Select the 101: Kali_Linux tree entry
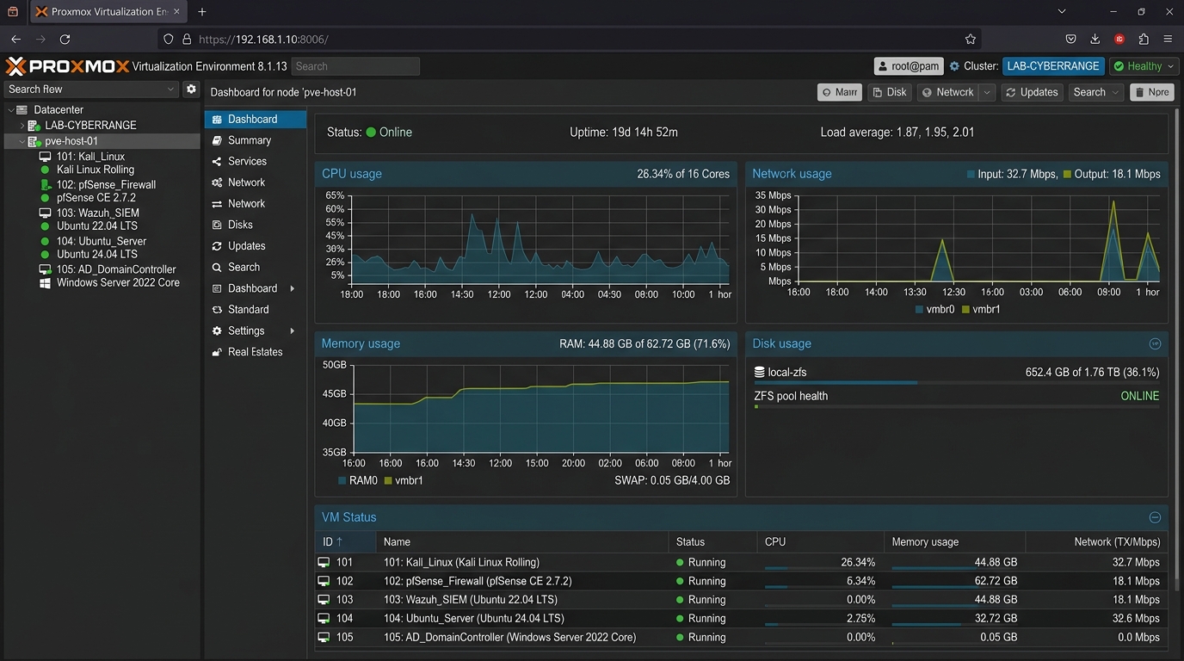Viewport: 1184px width, 661px height. click(x=90, y=157)
